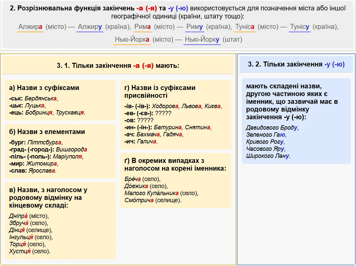Select the example word Бобринця
356x266 pixels.
pos(39,113)
